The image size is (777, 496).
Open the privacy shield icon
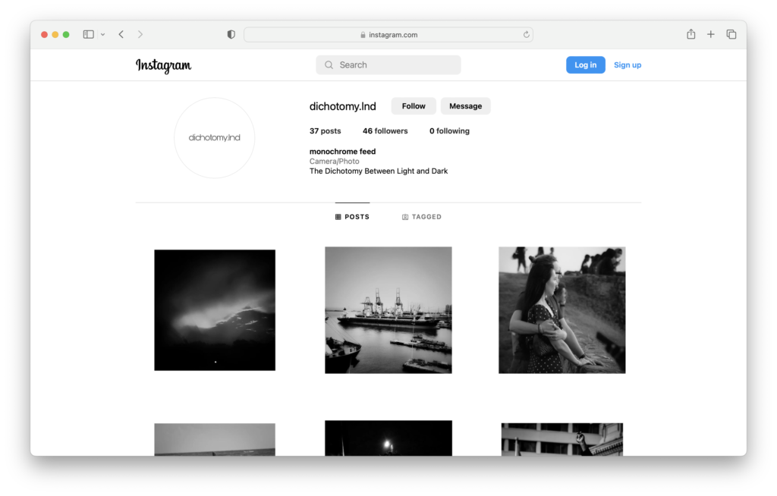[x=231, y=35]
